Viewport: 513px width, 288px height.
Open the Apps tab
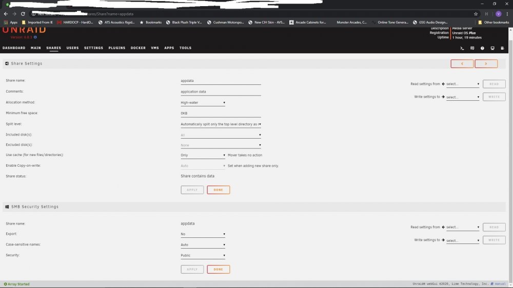tap(169, 48)
